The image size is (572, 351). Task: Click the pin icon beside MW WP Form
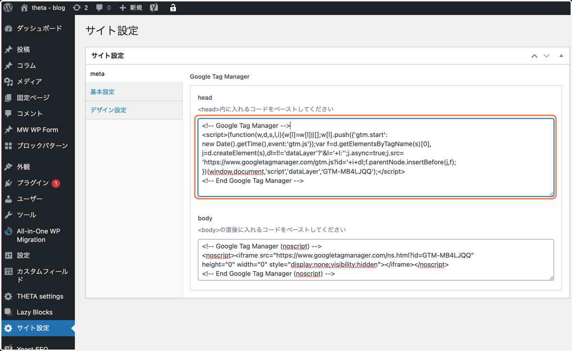(8, 130)
